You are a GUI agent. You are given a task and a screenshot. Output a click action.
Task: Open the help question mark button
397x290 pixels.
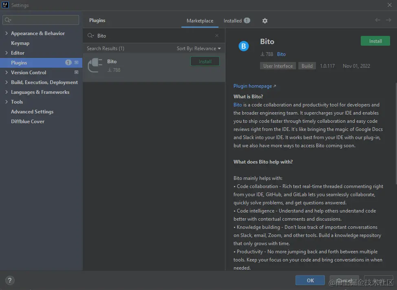[x=10, y=280]
